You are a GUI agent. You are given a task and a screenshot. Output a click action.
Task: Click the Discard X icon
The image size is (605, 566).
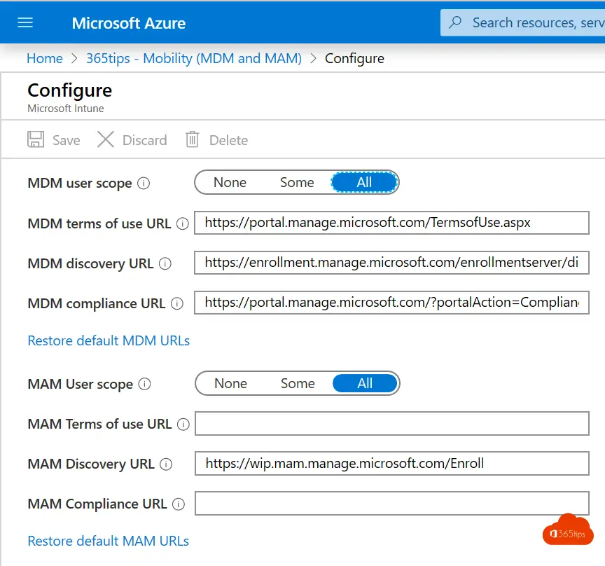click(x=105, y=139)
